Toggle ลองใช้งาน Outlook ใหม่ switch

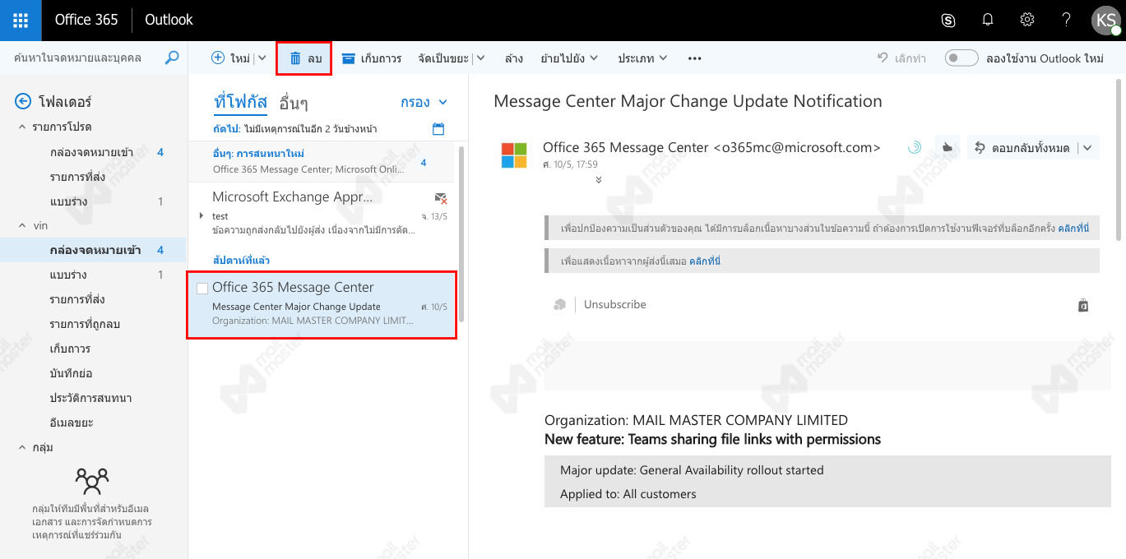pos(961,58)
